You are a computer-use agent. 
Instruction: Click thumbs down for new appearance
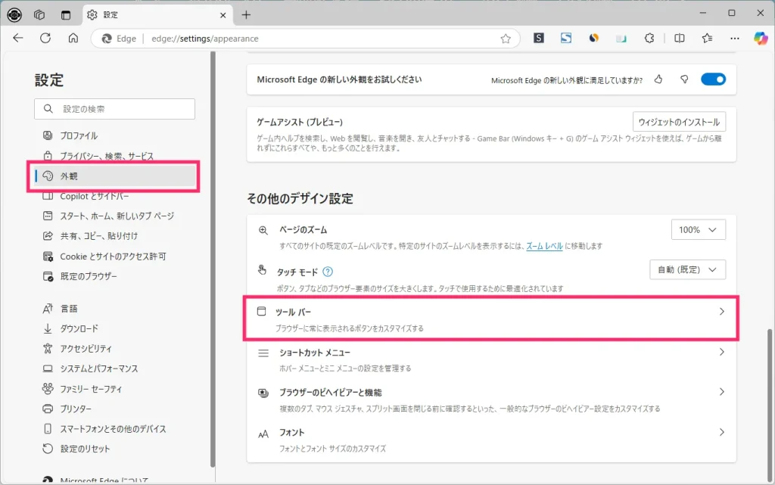point(684,79)
